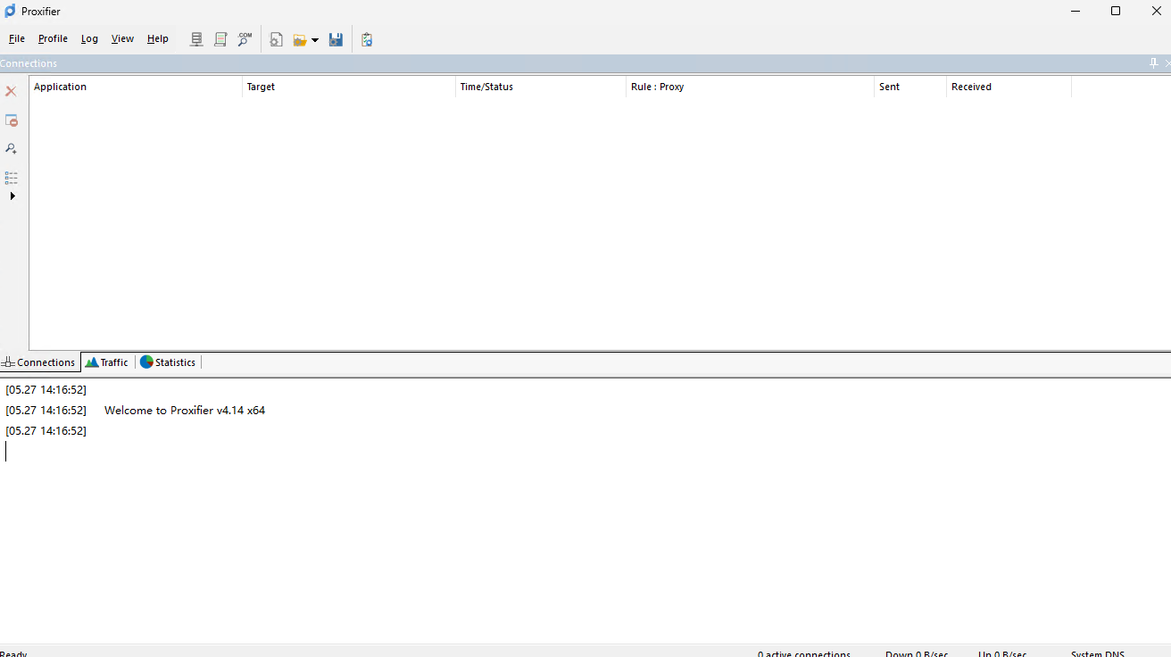The height and width of the screenshot is (657, 1171).
Task: Click the open profile folder icon
Action: click(x=300, y=39)
